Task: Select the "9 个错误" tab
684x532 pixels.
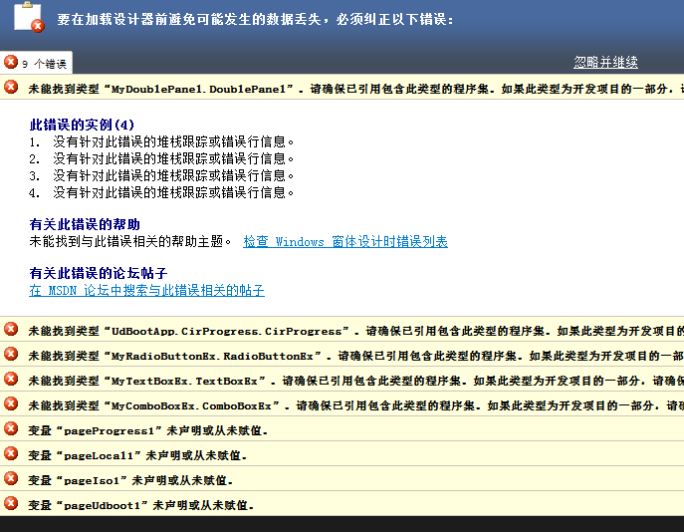Action: point(37,63)
